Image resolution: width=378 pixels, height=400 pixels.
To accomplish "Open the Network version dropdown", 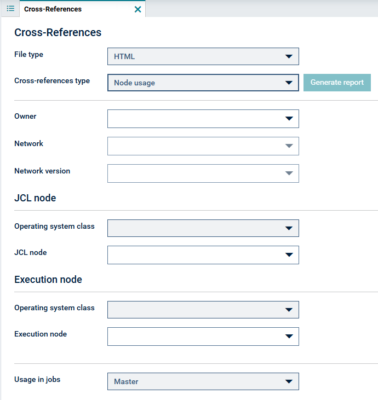I will 203,173.
